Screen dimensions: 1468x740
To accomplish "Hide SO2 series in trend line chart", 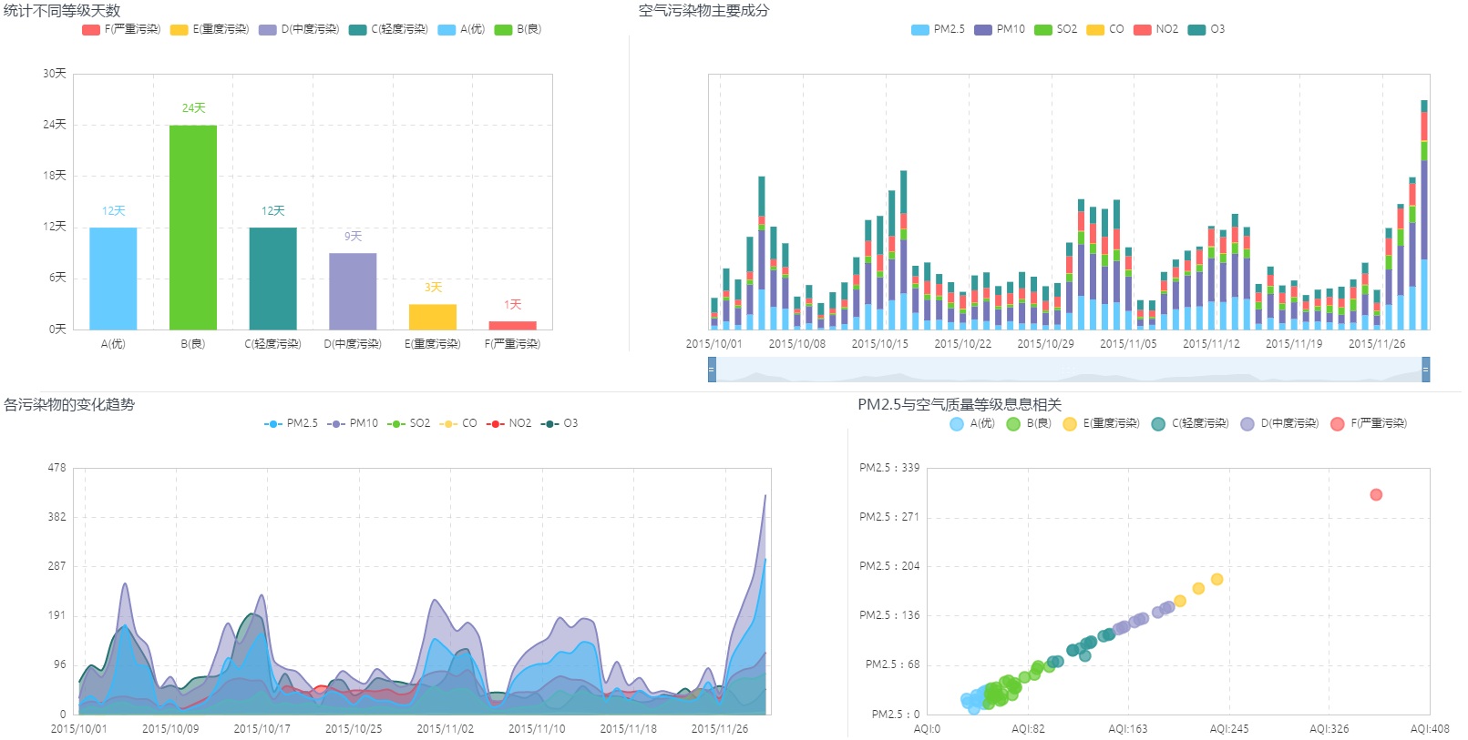I will pos(408,423).
